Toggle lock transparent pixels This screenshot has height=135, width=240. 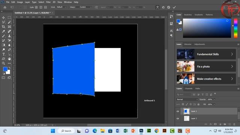(183, 104)
